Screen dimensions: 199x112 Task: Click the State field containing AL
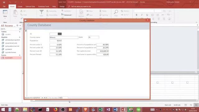(94, 37)
